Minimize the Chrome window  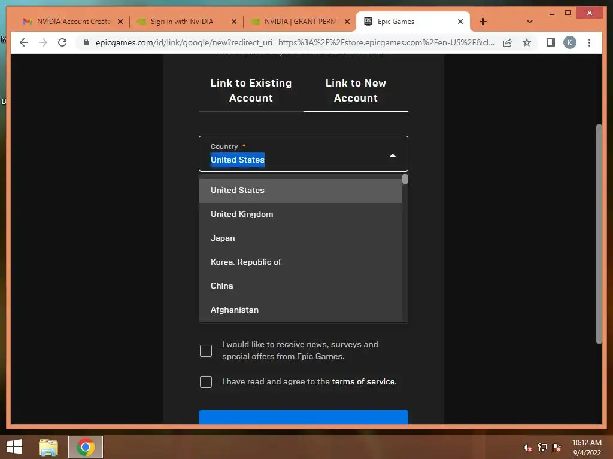point(551,13)
